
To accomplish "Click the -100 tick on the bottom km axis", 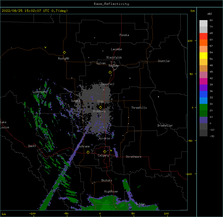I will [x=32, y=213].
